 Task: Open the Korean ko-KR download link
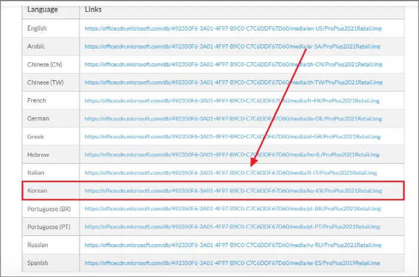[233, 191]
